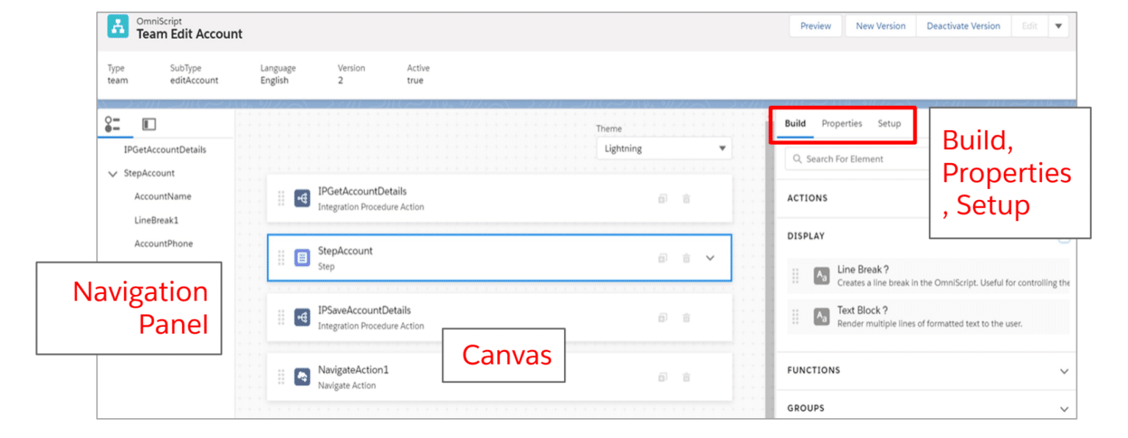The image size is (1128, 438).
Task: Switch to the tree view icon in navigation panel
Action: [112, 124]
